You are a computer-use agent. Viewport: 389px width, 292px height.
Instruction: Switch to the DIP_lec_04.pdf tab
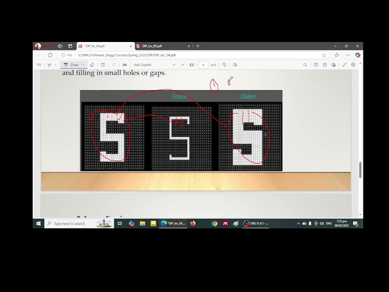coord(105,46)
